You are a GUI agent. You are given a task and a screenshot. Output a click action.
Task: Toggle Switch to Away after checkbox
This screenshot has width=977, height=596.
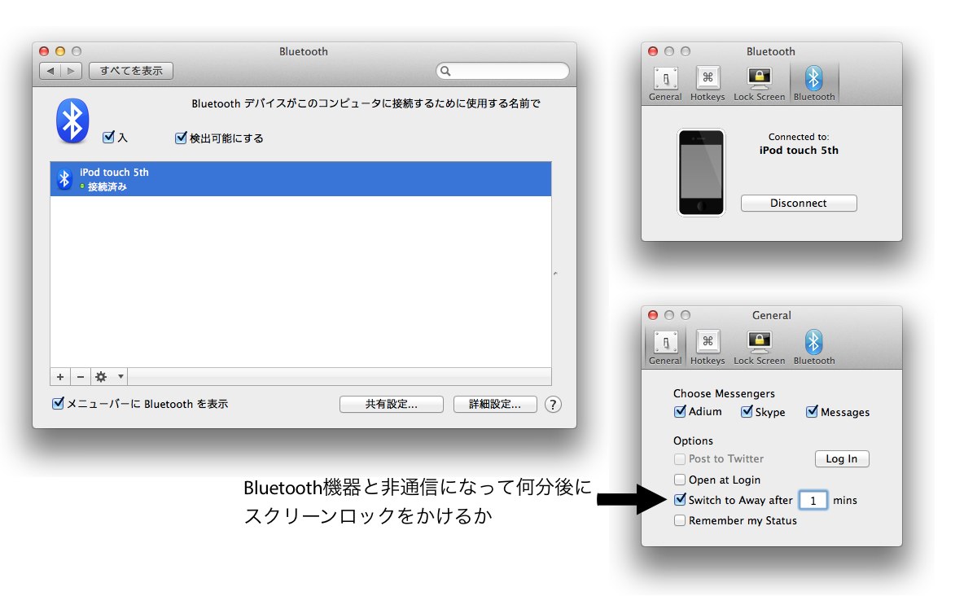[680, 500]
